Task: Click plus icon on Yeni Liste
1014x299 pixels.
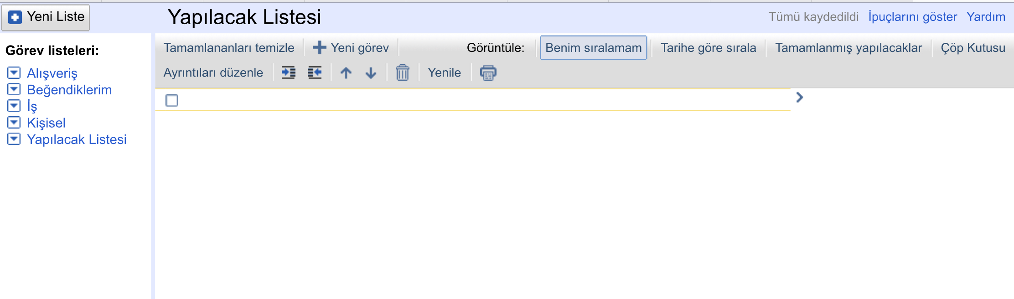Action: pyautogui.click(x=15, y=17)
